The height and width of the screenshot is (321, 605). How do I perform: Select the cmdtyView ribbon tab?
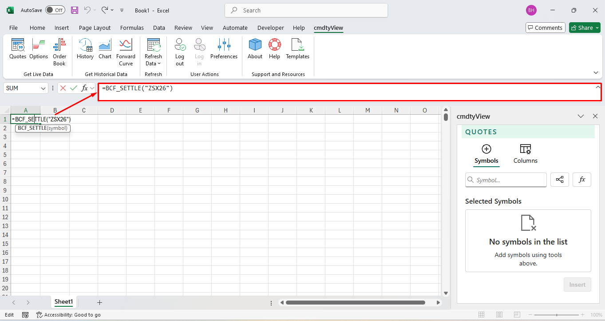point(328,28)
